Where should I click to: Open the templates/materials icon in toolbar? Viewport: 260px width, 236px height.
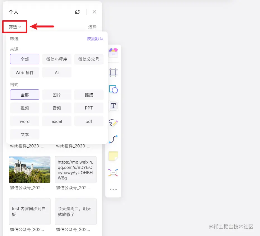(x=113, y=52)
